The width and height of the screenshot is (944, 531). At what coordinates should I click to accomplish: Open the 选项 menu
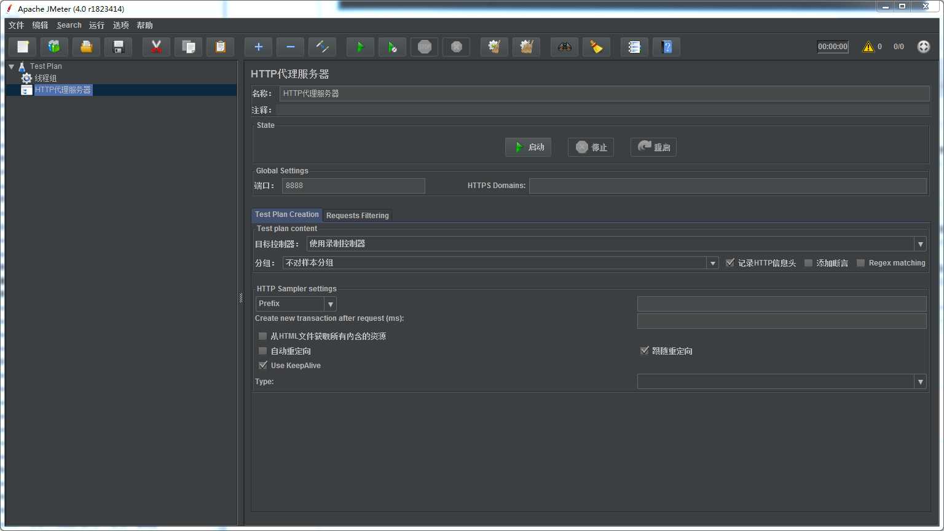[x=120, y=25]
